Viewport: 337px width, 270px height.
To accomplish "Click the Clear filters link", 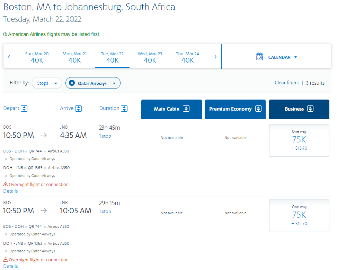I will pos(286,83).
